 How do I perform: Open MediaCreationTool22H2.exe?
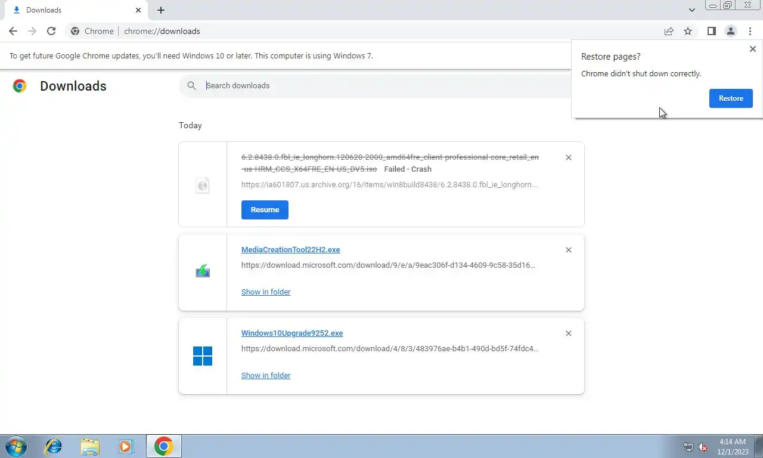(290, 249)
